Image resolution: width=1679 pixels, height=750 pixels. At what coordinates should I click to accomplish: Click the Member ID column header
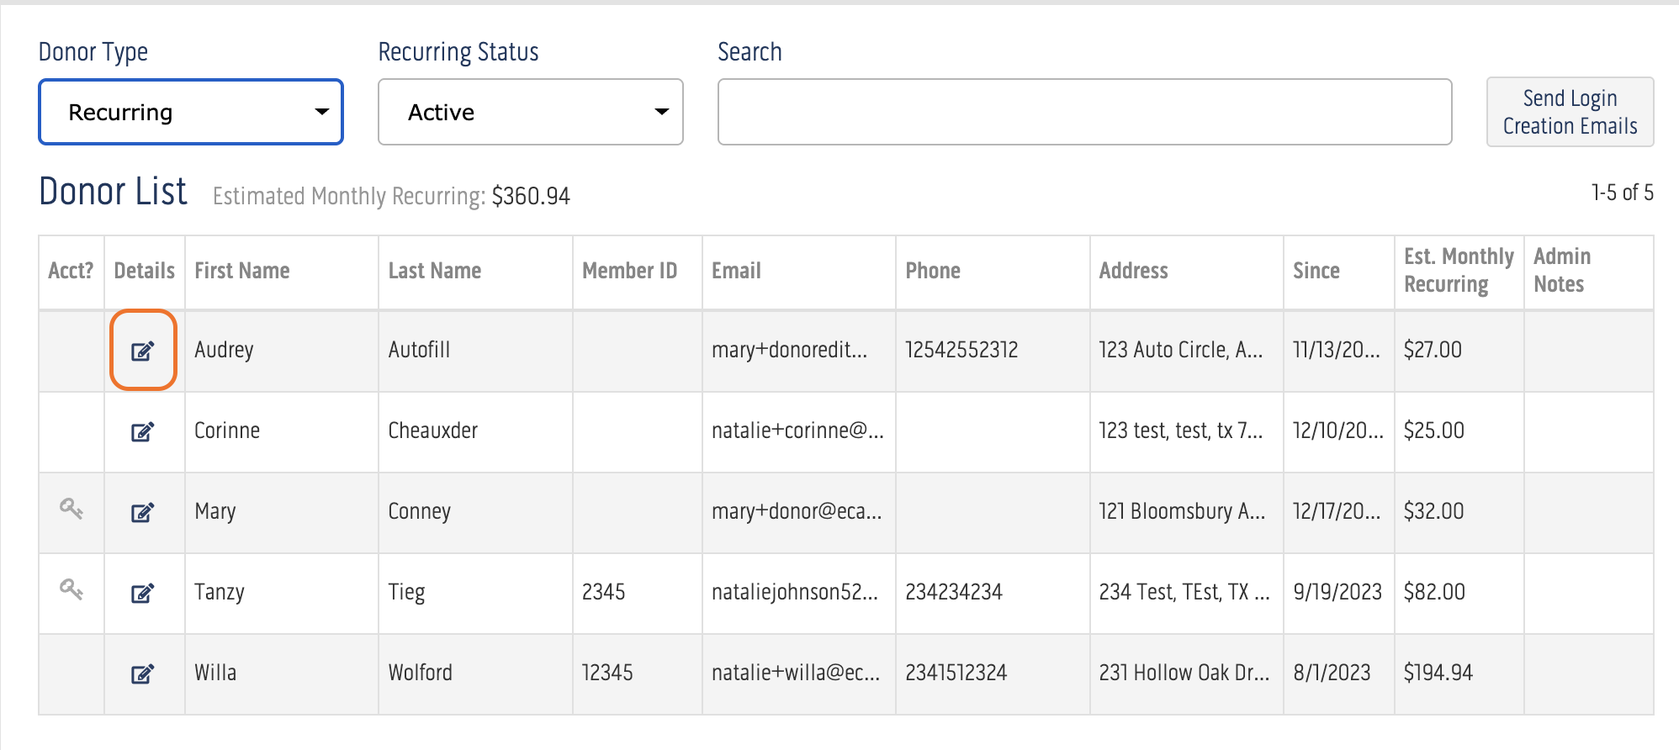629,271
